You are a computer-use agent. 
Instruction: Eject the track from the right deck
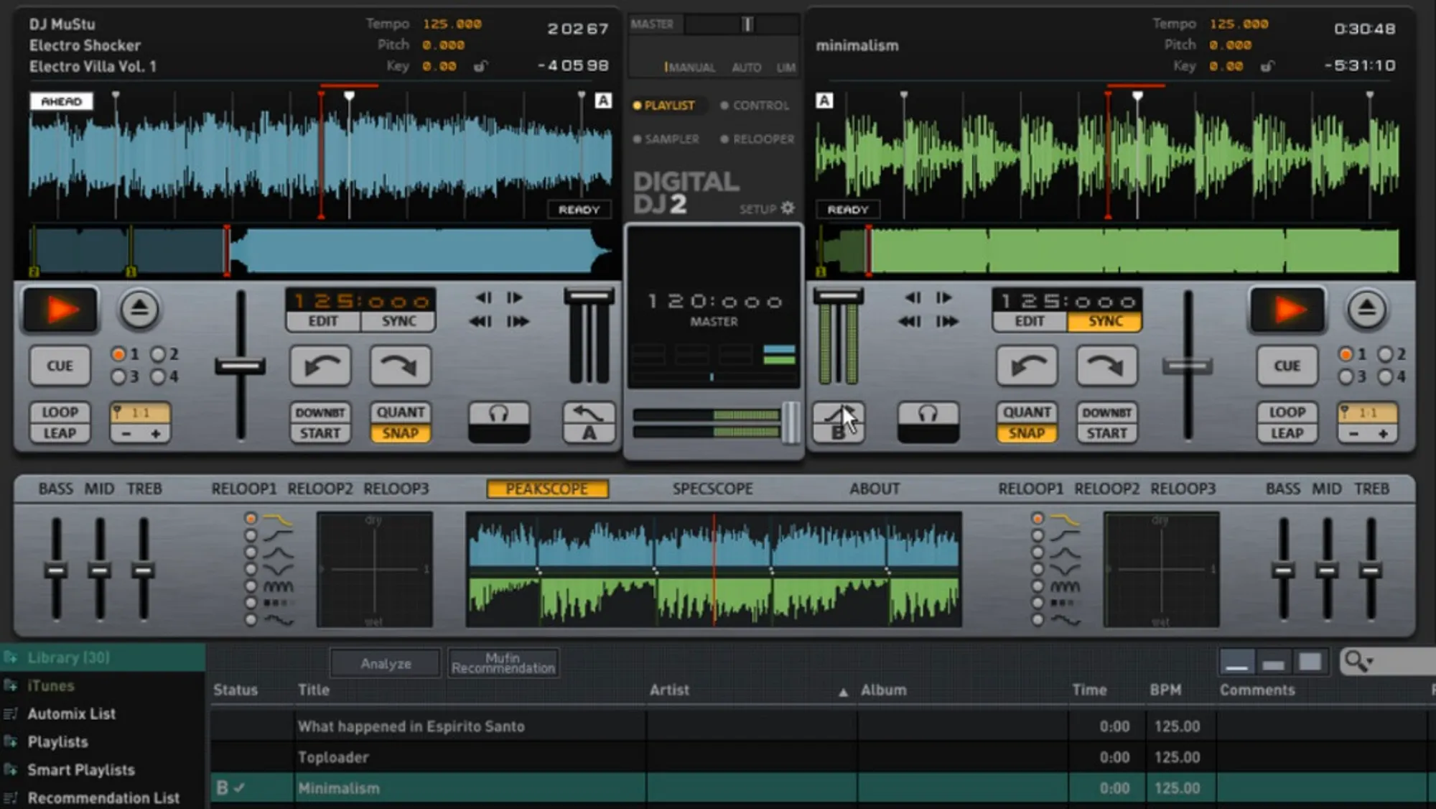(1366, 310)
